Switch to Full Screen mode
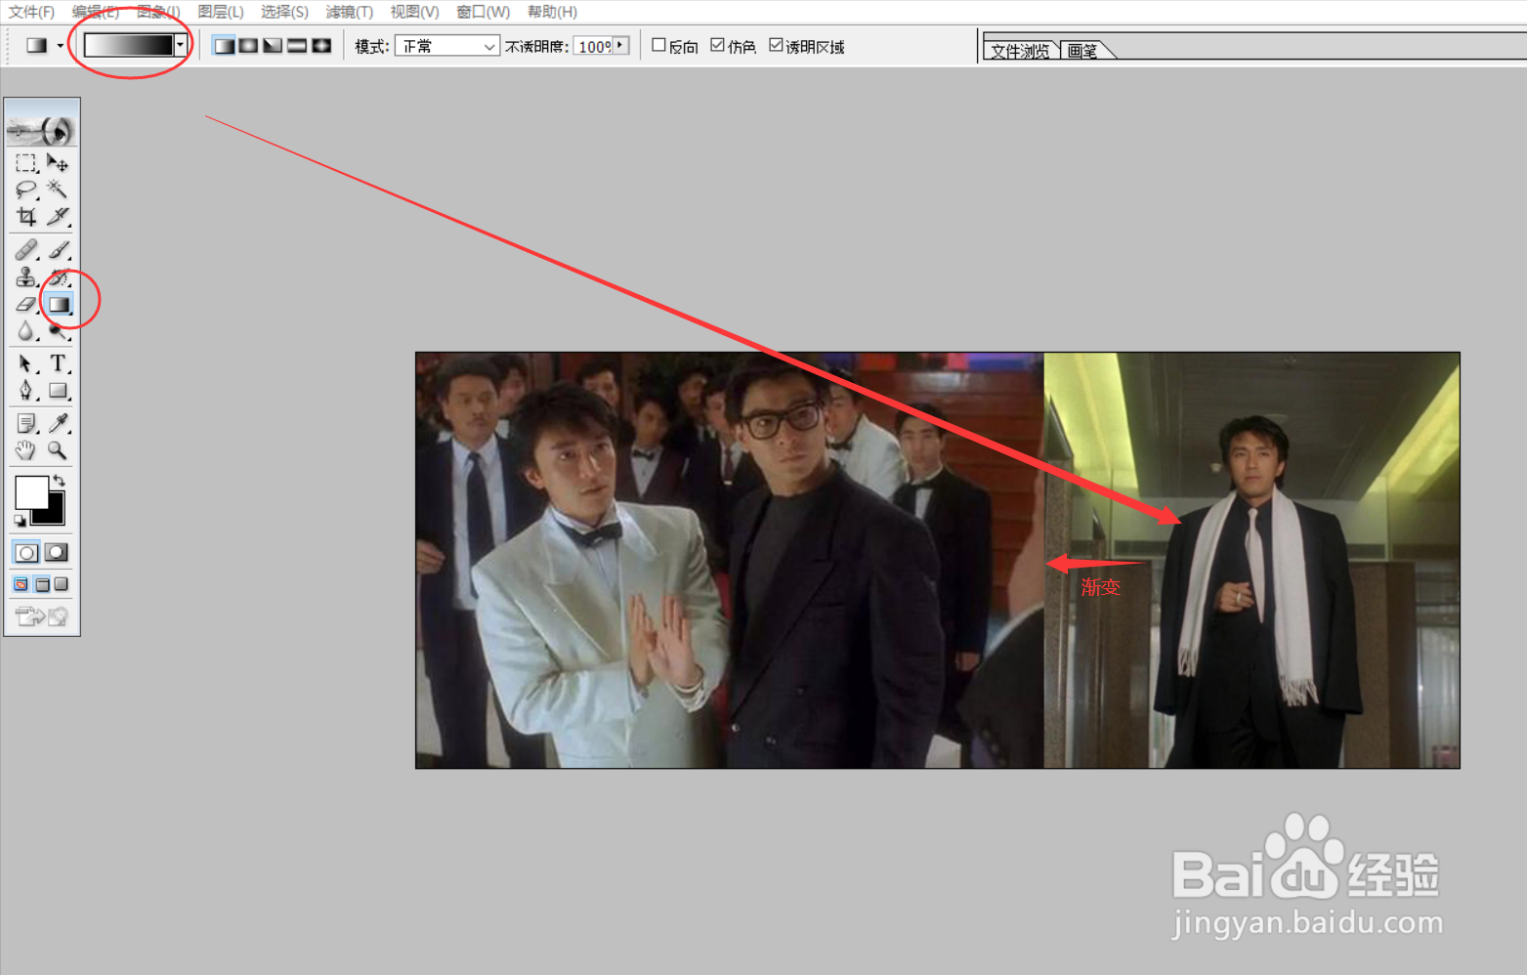Screen dimensions: 1527x975 pos(62,584)
